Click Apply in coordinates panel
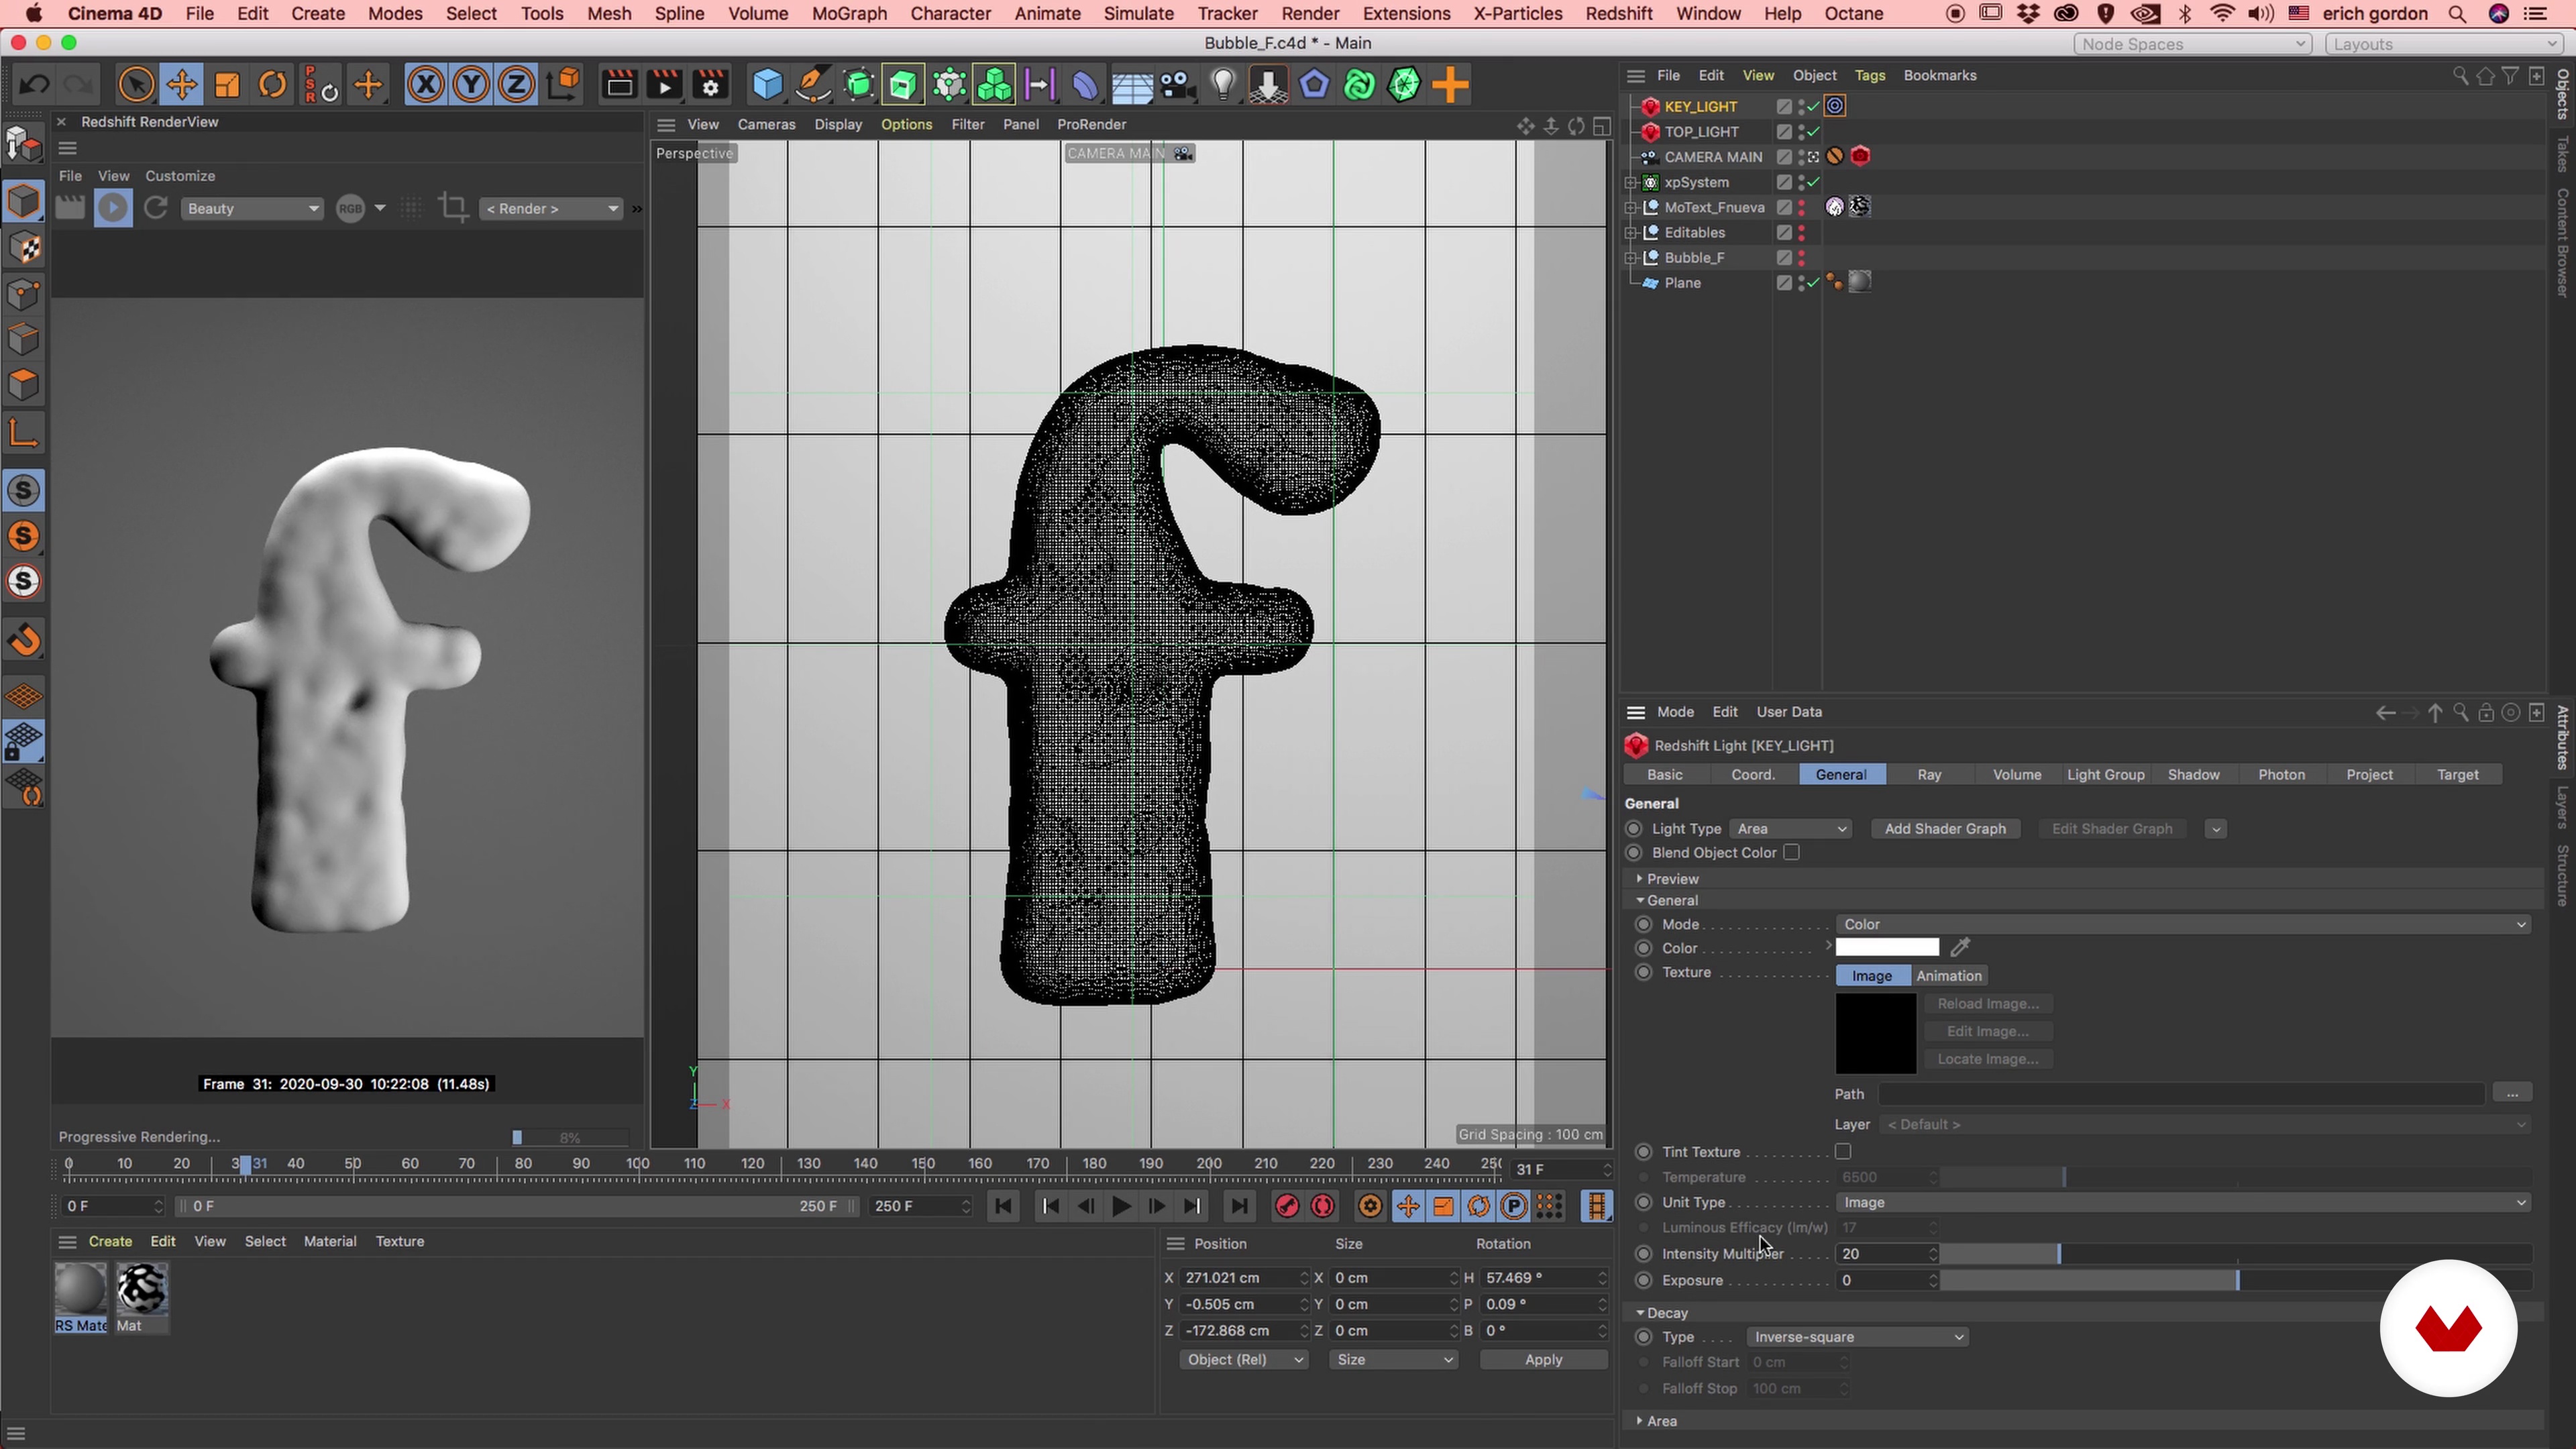This screenshot has width=2576, height=1449. pyautogui.click(x=1543, y=1359)
